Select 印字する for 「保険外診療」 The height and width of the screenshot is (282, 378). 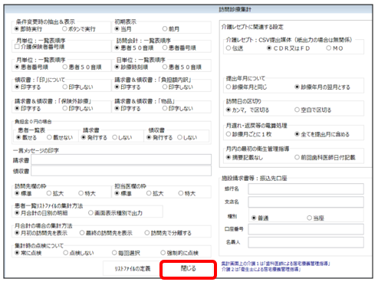(x=17, y=109)
